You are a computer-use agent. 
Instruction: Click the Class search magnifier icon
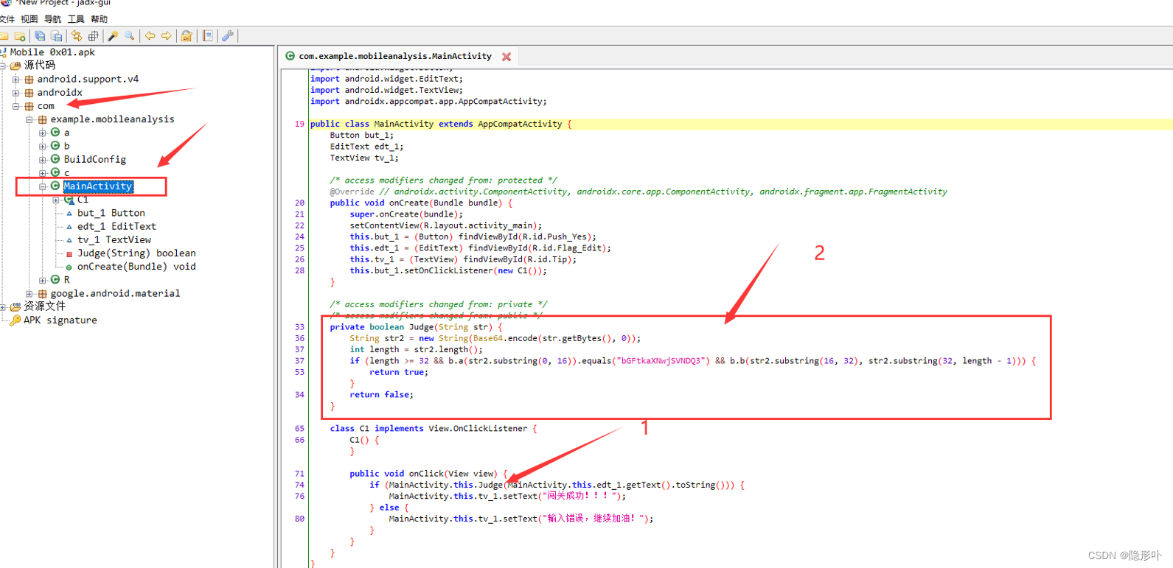tap(130, 36)
